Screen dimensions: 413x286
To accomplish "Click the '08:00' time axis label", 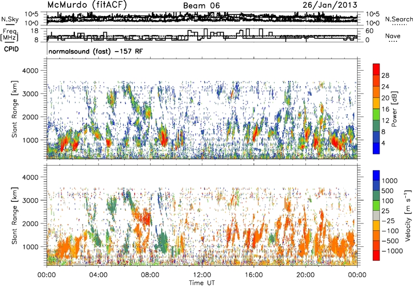I will [x=150, y=275].
